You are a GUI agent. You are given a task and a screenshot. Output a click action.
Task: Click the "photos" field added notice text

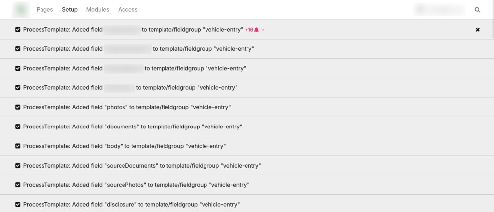(x=126, y=107)
